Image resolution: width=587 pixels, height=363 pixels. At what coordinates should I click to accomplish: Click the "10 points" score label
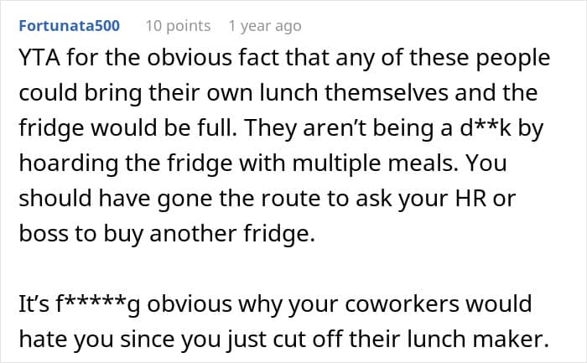178,26
